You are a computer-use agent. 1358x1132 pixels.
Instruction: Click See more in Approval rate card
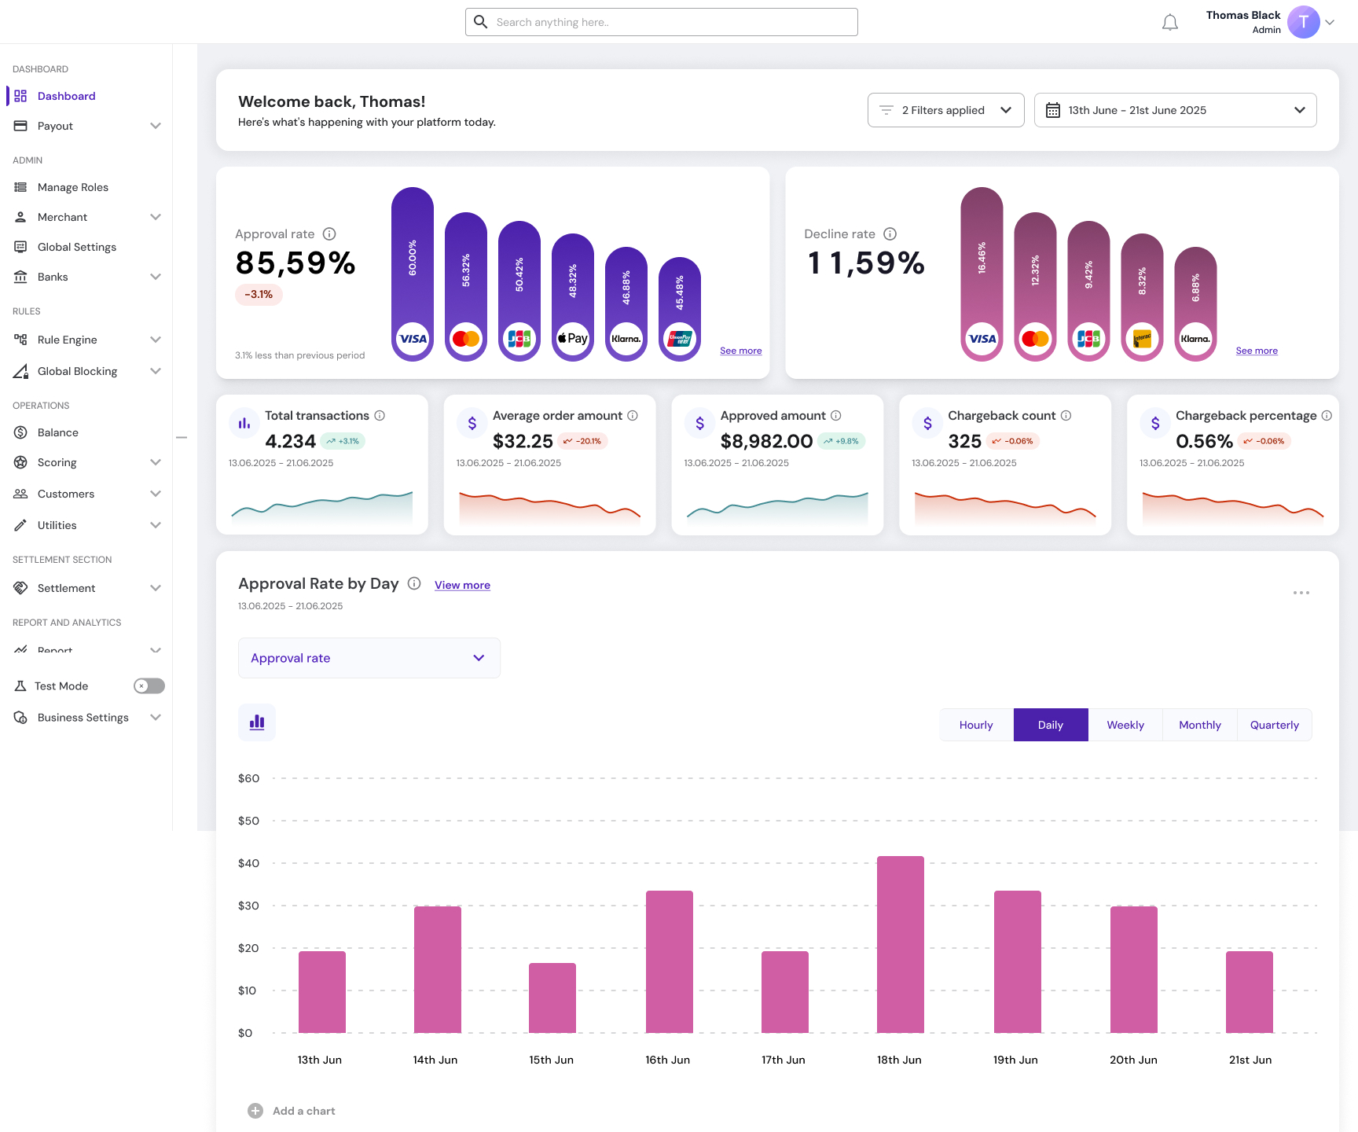pyautogui.click(x=741, y=351)
